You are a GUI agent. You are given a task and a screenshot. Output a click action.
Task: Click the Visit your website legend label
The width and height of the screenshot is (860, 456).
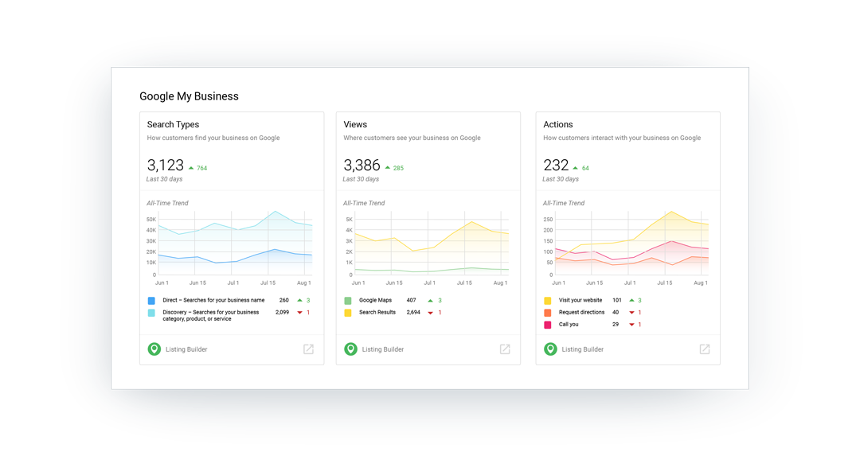(580, 300)
